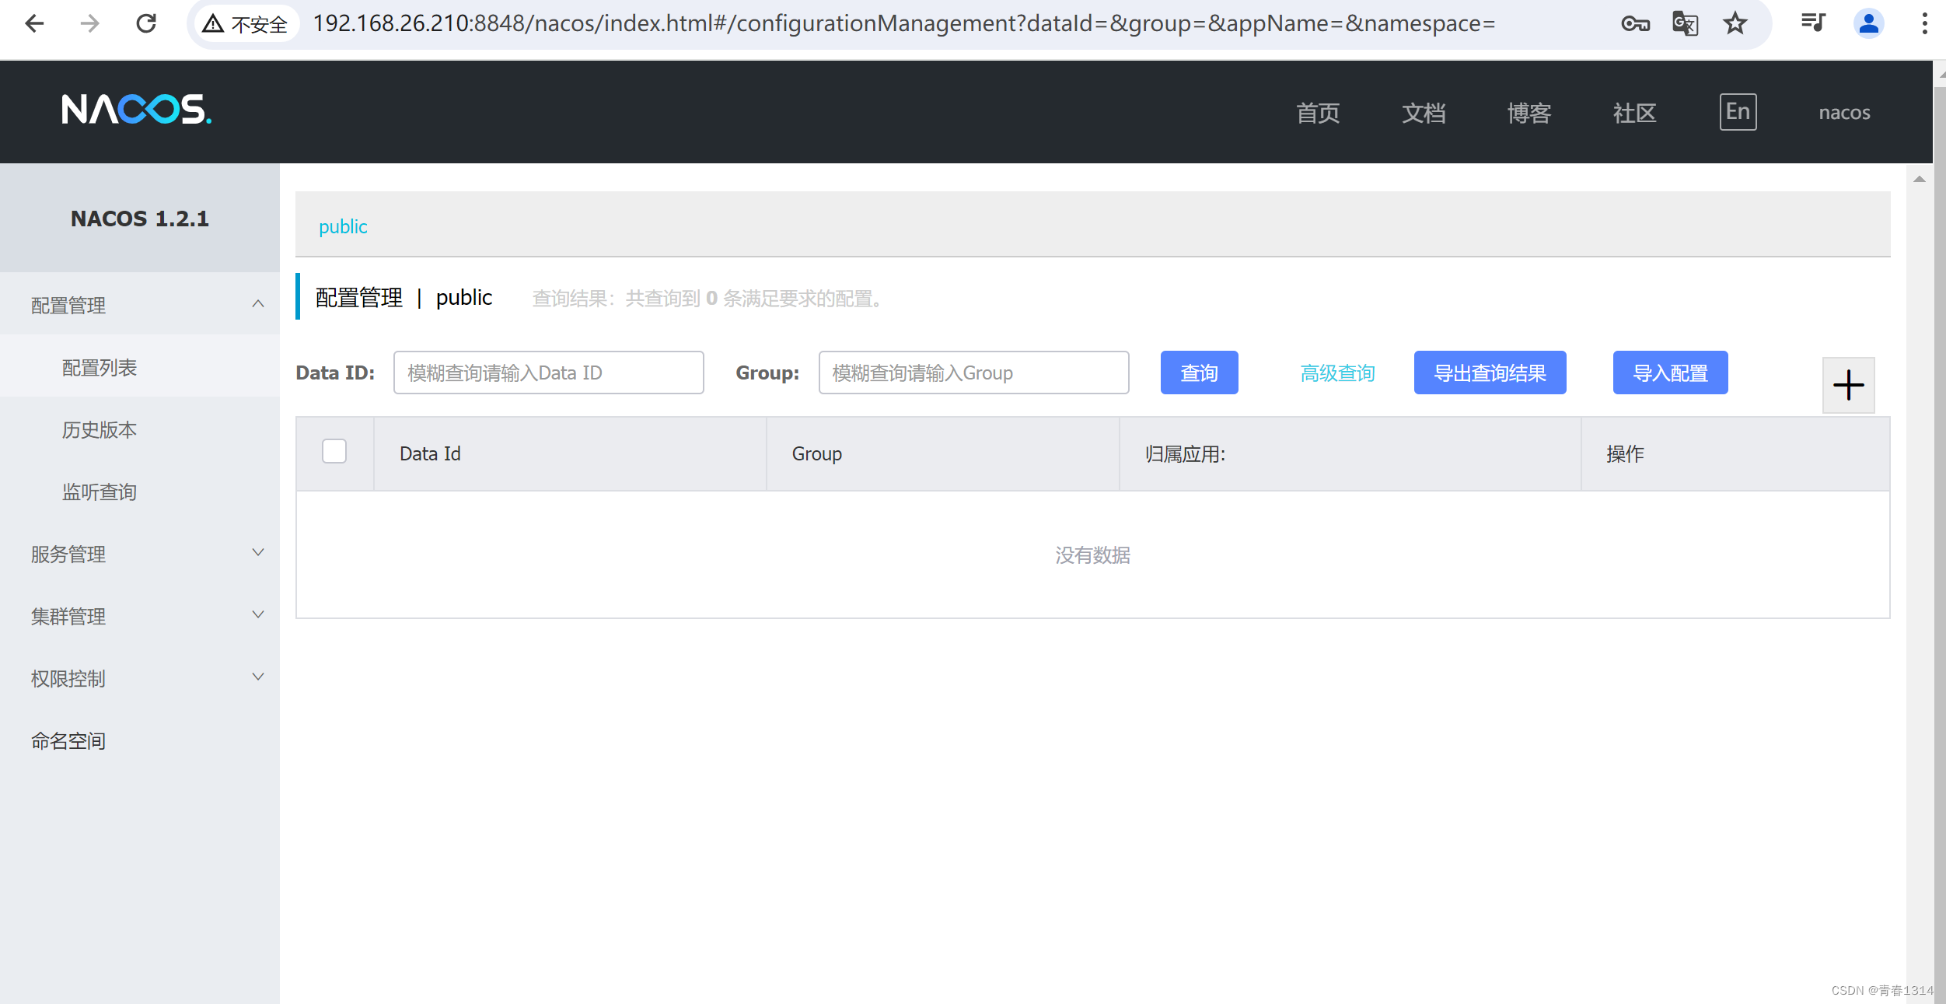Select the public namespace tab
The width and height of the screenshot is (1946, 1004).
[343, 226]
